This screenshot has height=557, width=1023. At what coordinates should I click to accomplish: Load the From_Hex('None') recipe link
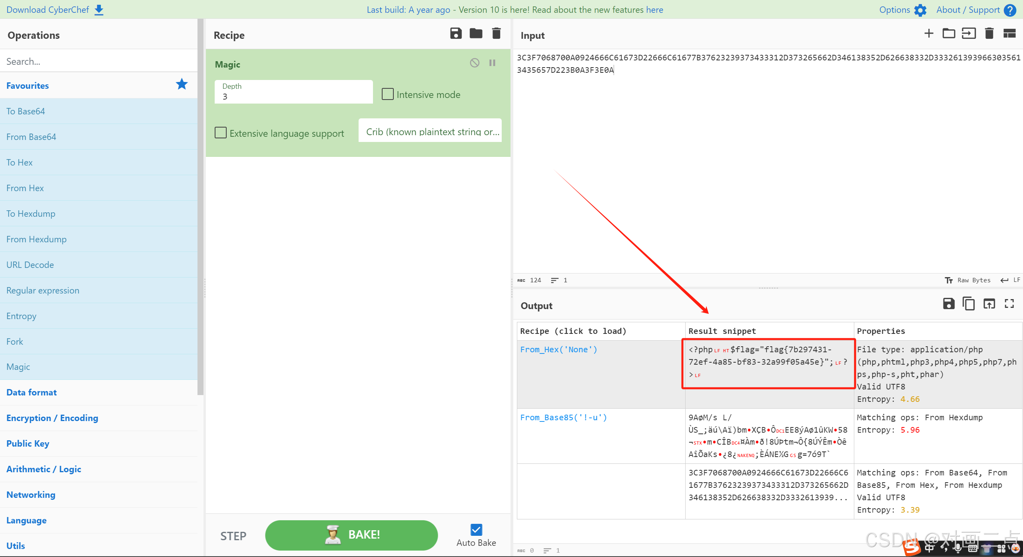[x=558, y=349]
